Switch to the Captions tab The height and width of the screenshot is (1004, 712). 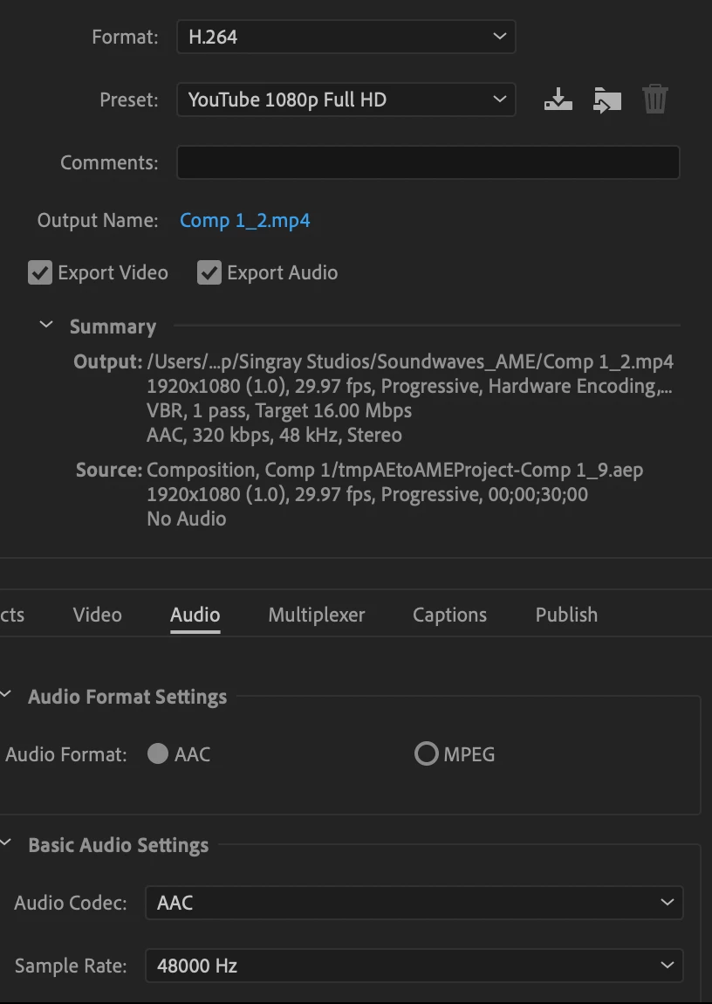(449, 615)
